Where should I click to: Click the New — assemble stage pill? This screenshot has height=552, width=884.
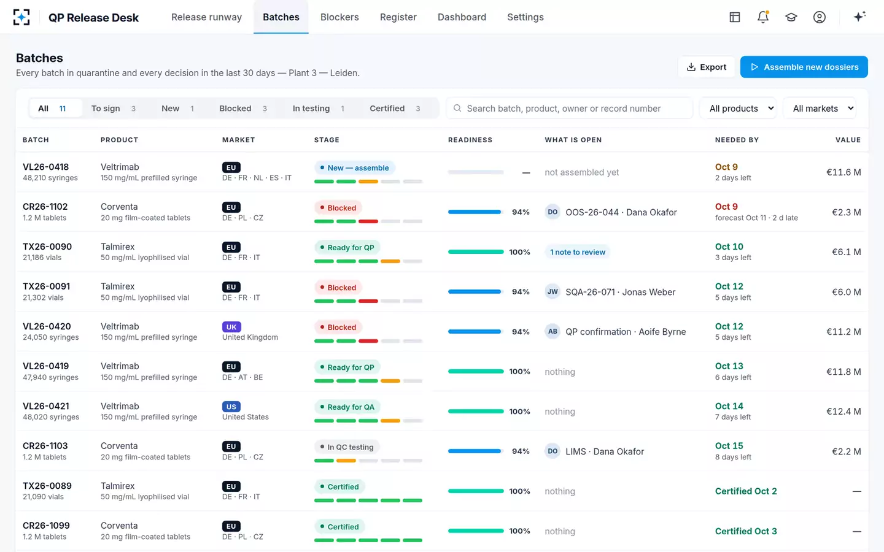[x=355, y=167]
